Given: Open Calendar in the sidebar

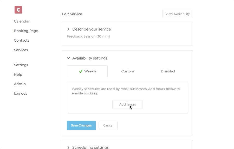Looking at the screenshot, I should tap(22, 21).
